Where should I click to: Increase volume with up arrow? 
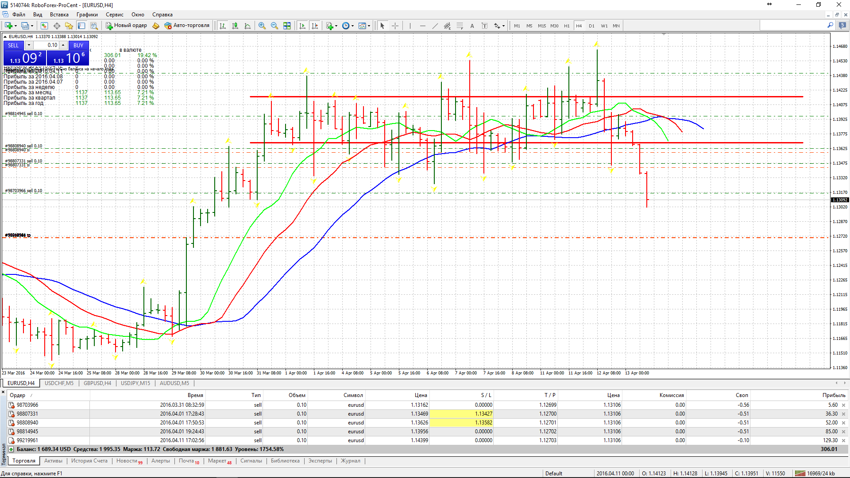point(63,45)
